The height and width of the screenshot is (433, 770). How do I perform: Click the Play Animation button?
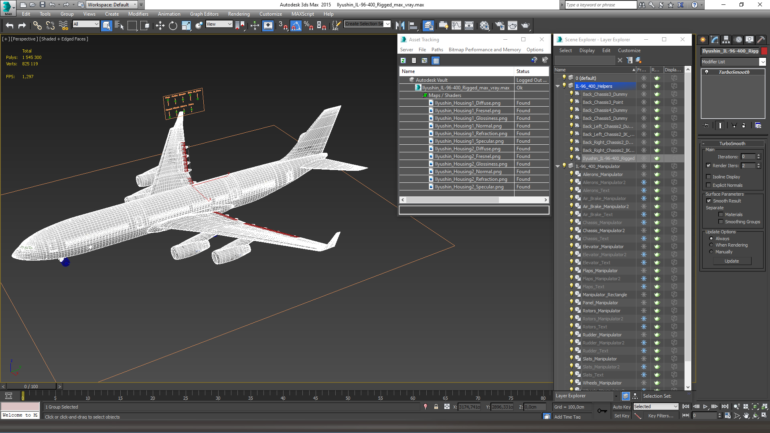[x=705, y=407]
